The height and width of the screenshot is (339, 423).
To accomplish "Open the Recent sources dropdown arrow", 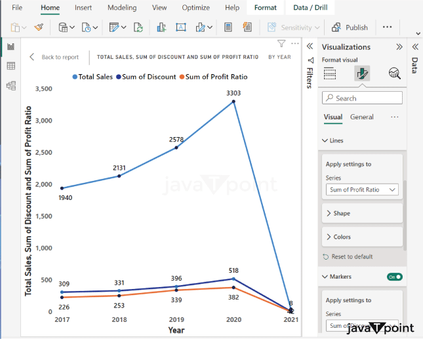I will tap(95, 28).
